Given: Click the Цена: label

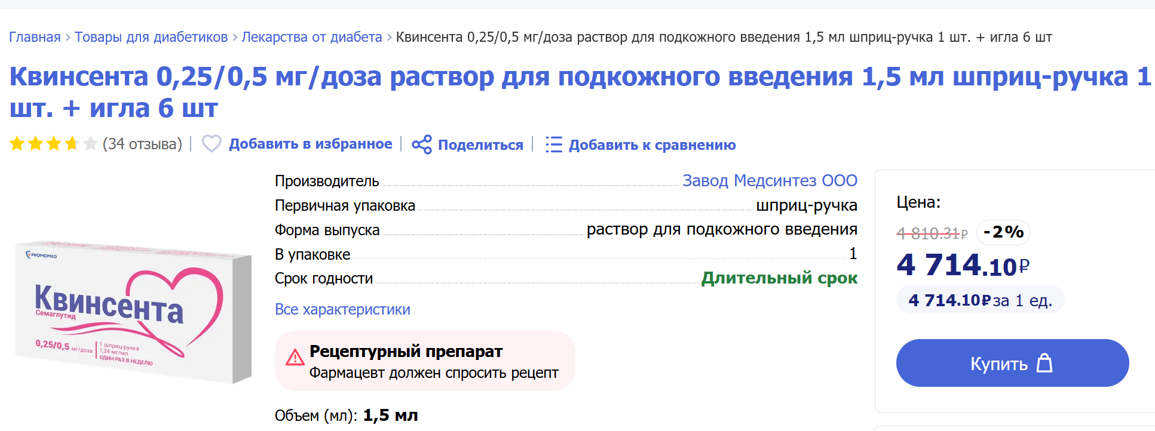Looking at the screenshot, I should click(918, 202).
